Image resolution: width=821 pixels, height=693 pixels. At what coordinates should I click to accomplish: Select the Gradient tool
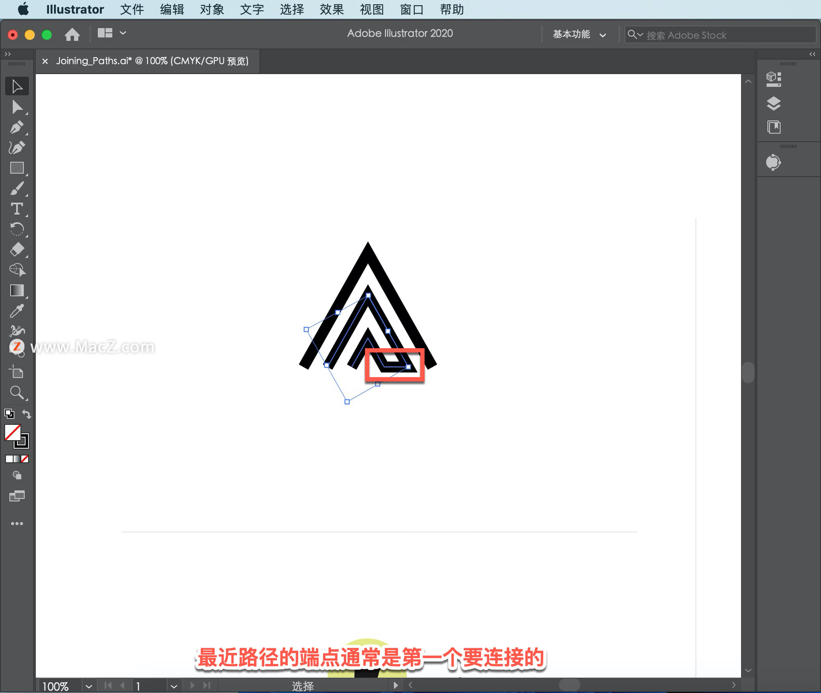17,290
